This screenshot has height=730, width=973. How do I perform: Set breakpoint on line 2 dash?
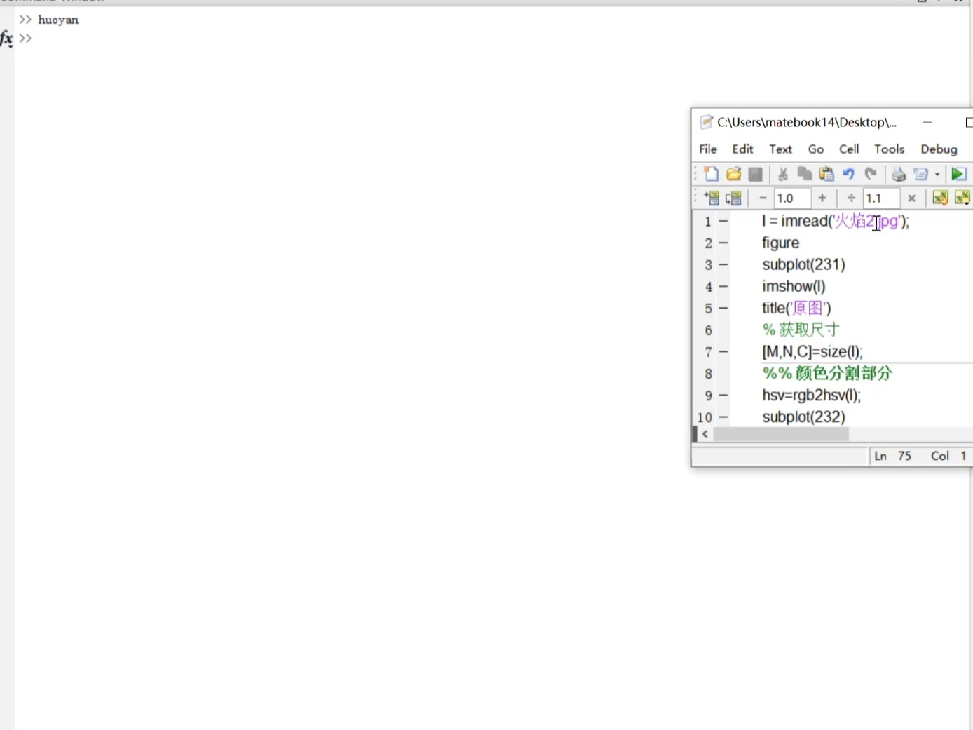click(x=723, y=243)
